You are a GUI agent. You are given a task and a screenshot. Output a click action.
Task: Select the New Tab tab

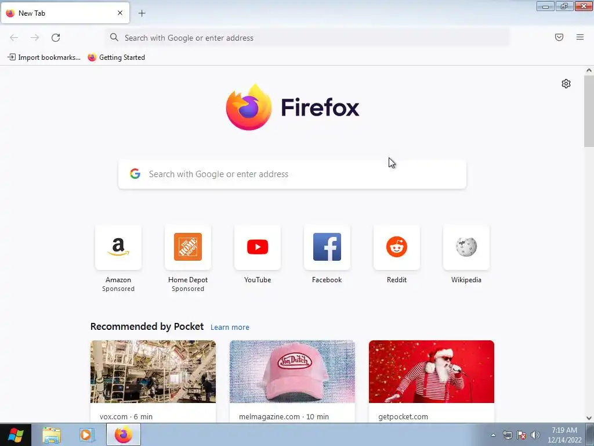tap(65, 13)
